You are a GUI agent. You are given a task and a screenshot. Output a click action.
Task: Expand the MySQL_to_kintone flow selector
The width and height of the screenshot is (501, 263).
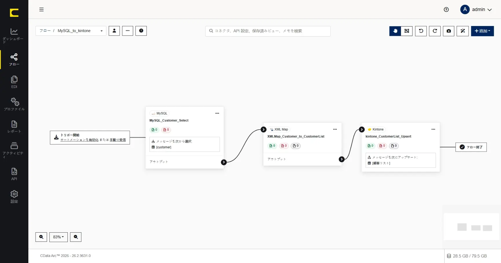(x=71, y=31)
